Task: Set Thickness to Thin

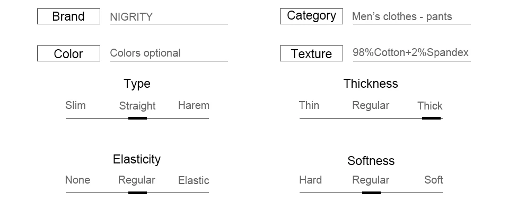Action: click(309, 105)
